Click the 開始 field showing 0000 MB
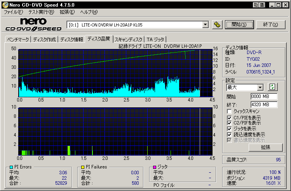Image resolution: width=291 pixels, height=191 pixels. click(x=264, y=96)
